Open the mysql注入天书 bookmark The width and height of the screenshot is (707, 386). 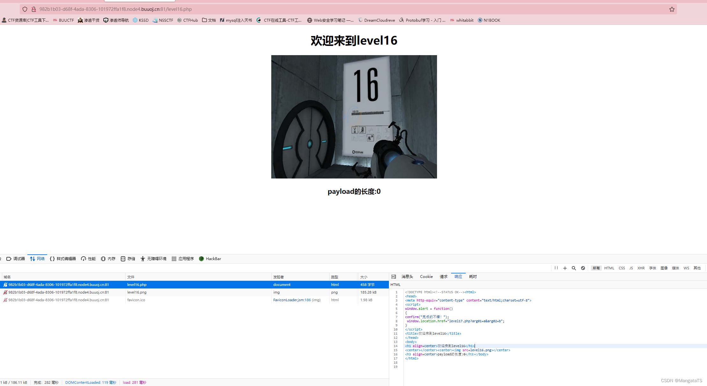click(x=236, y=20)
